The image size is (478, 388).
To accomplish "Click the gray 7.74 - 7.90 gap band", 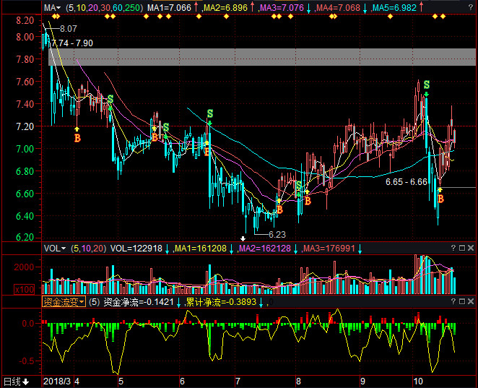I will point(260,57).
